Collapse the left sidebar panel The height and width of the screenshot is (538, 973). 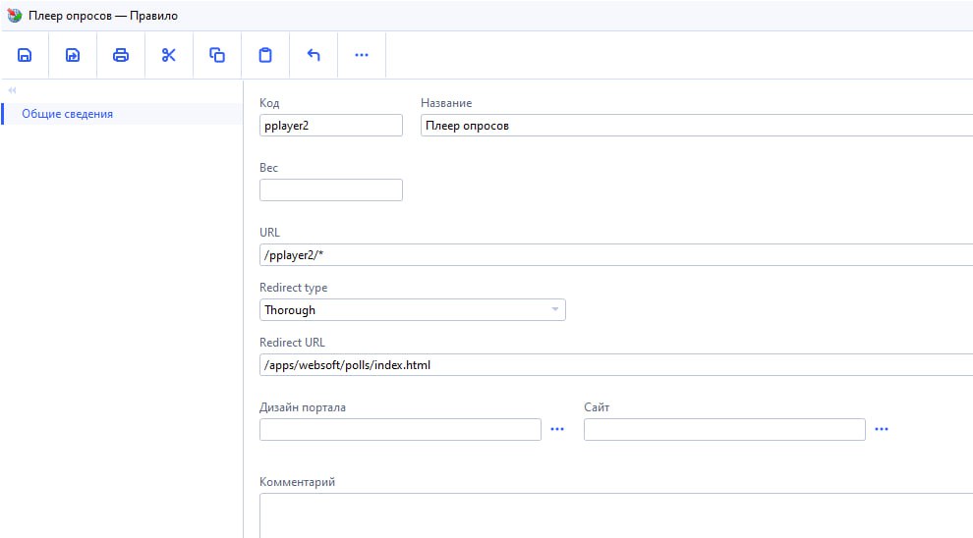[12, 90]
